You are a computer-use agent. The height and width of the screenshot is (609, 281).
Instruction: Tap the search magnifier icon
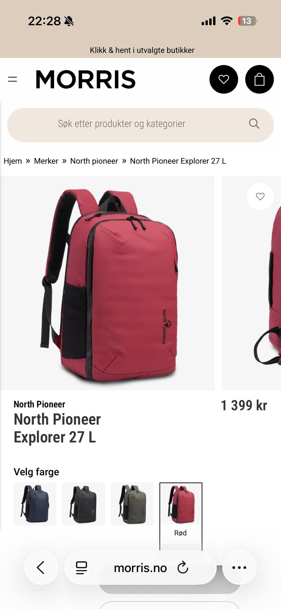point(254,124)
